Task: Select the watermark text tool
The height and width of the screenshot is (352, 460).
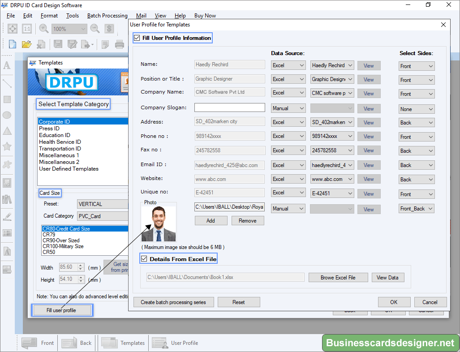Action: point(7,251)
